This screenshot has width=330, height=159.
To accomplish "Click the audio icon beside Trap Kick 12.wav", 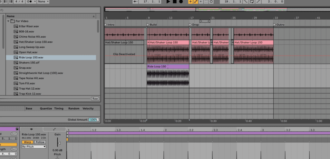I will pos(15,94).
